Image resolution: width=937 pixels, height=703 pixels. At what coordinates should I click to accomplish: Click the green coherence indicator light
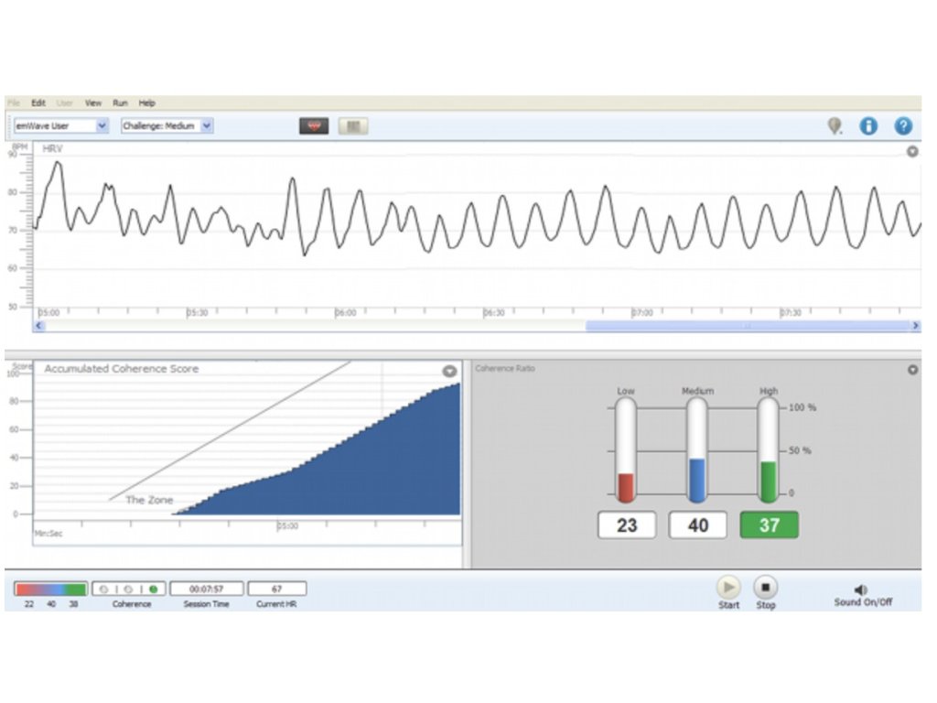click(154, 589)
